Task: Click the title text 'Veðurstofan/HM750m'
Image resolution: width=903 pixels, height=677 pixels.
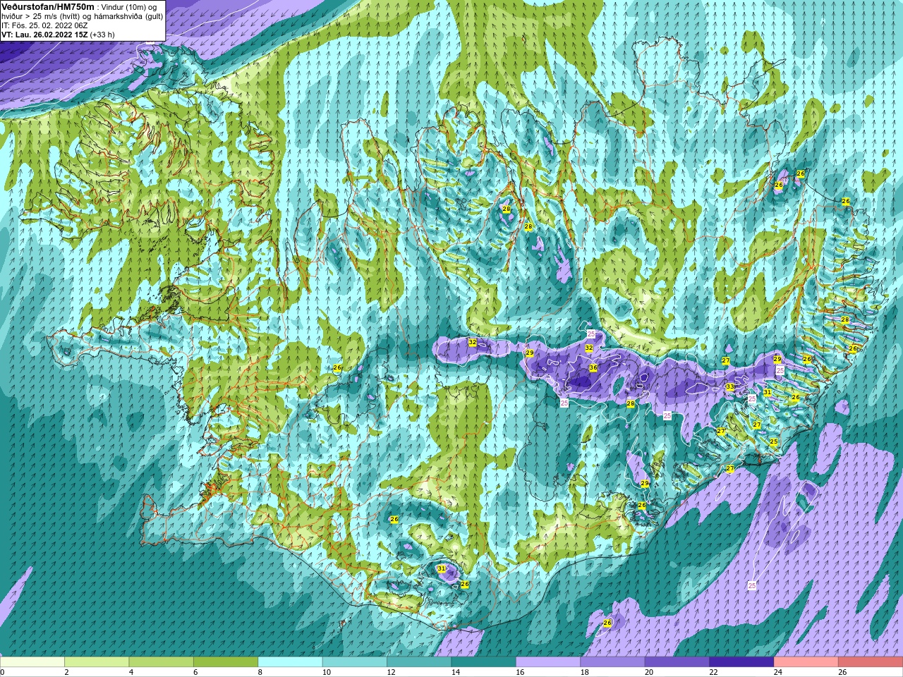Action: coord(48,6)
